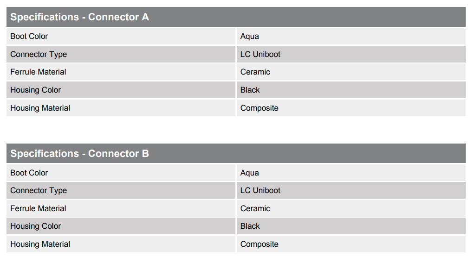Select Black value under Connector A

click(x=250, y=90)
